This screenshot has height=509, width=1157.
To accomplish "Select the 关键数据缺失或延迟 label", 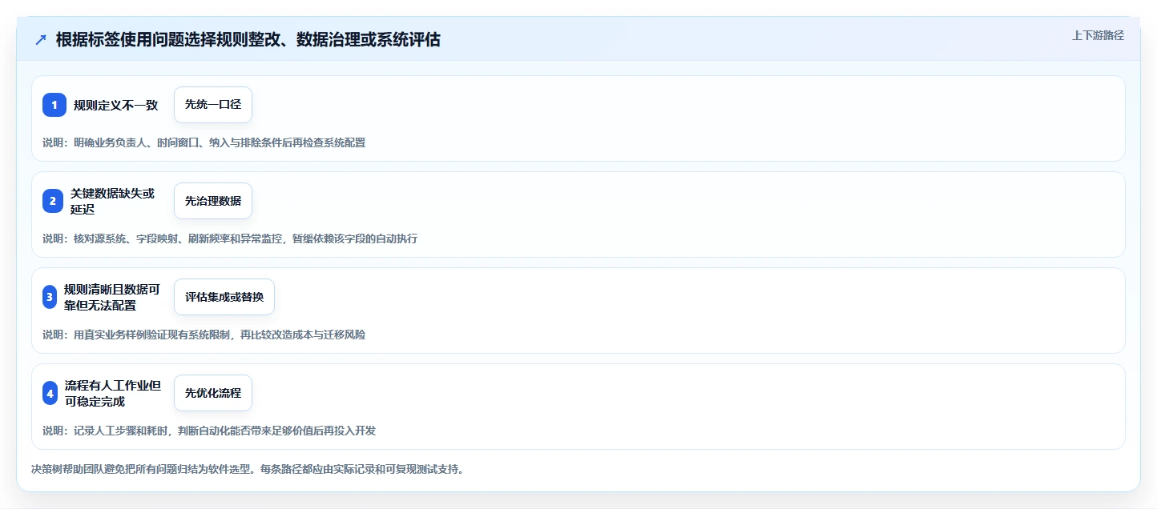I will [x=112, y=201].
